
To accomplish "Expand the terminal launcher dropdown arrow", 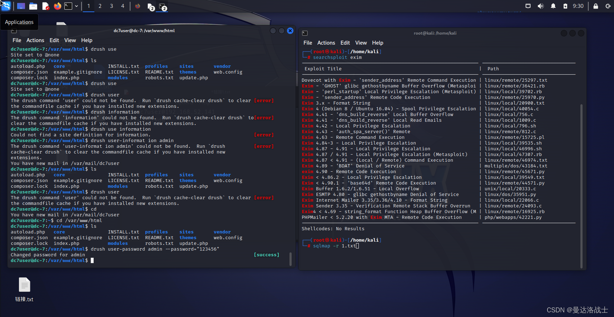I will (x=76, y=6).
